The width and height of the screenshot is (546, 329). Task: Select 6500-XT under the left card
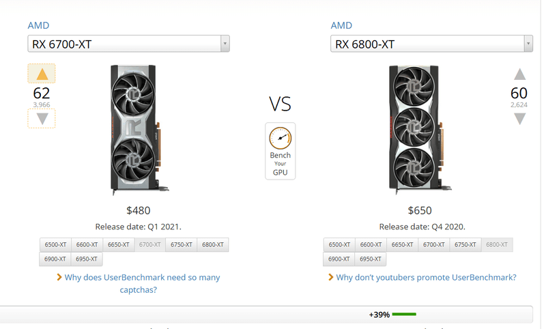[x=55, y=245]
